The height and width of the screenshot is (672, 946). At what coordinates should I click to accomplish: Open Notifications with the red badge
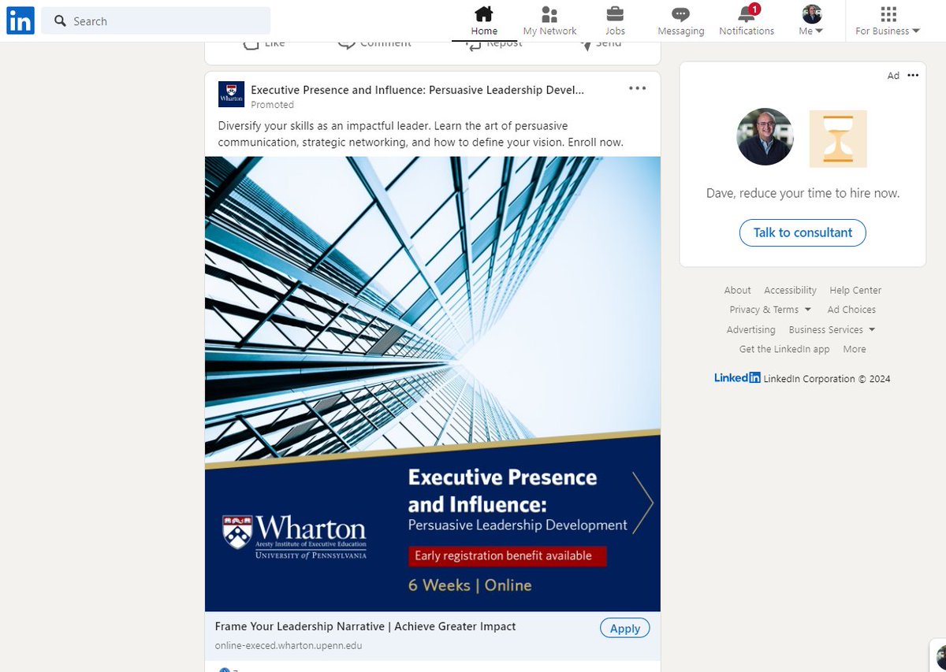[747, 21]
